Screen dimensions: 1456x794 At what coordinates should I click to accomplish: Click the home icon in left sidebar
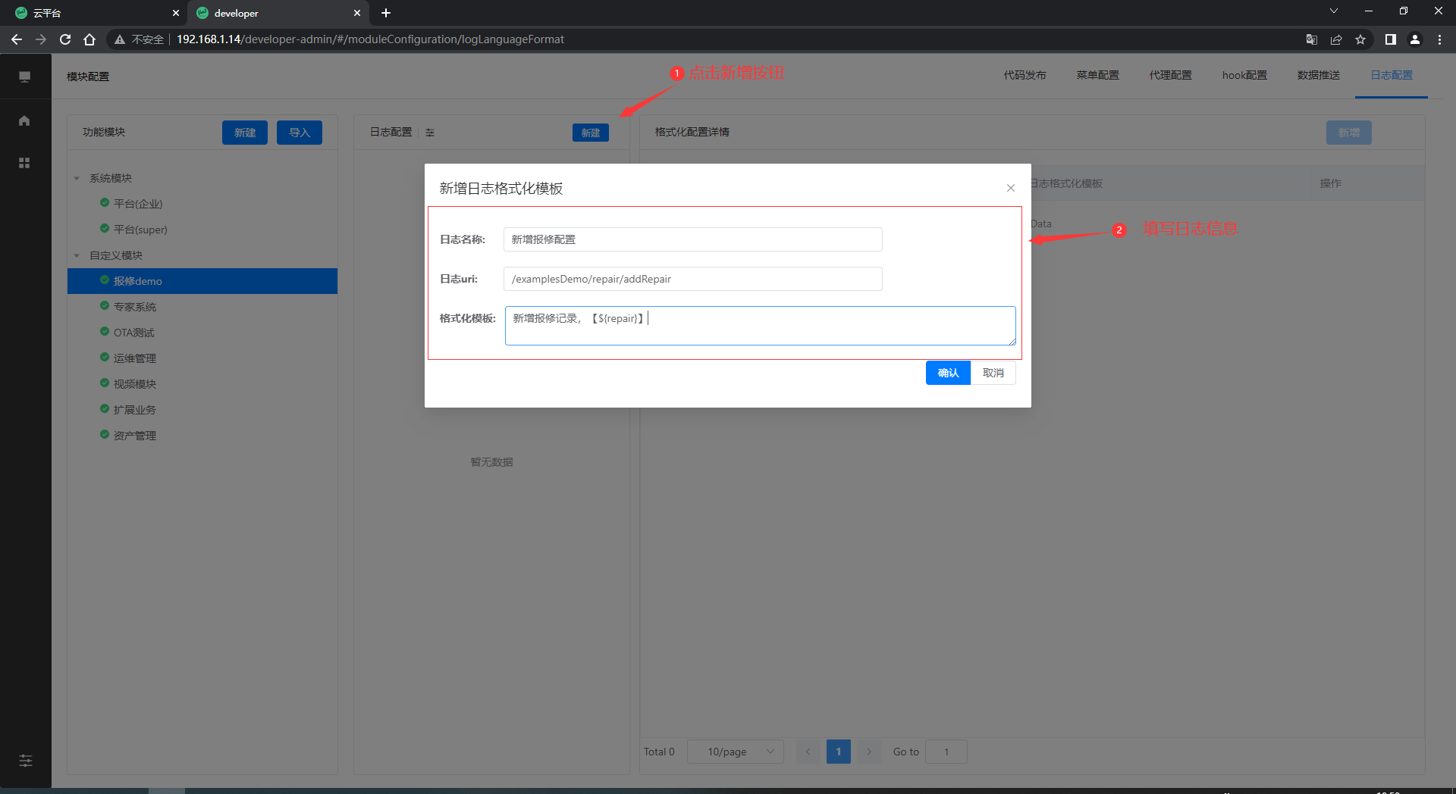pos(24,120)
